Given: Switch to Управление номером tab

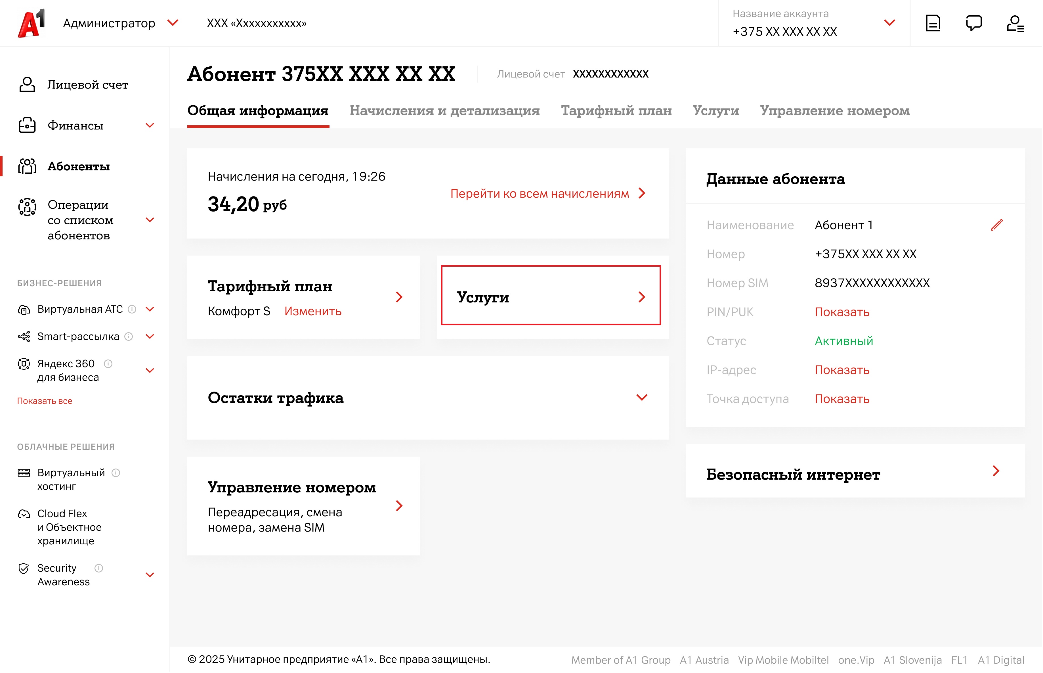Looking at the screenshot, I should tap(835, 110).
